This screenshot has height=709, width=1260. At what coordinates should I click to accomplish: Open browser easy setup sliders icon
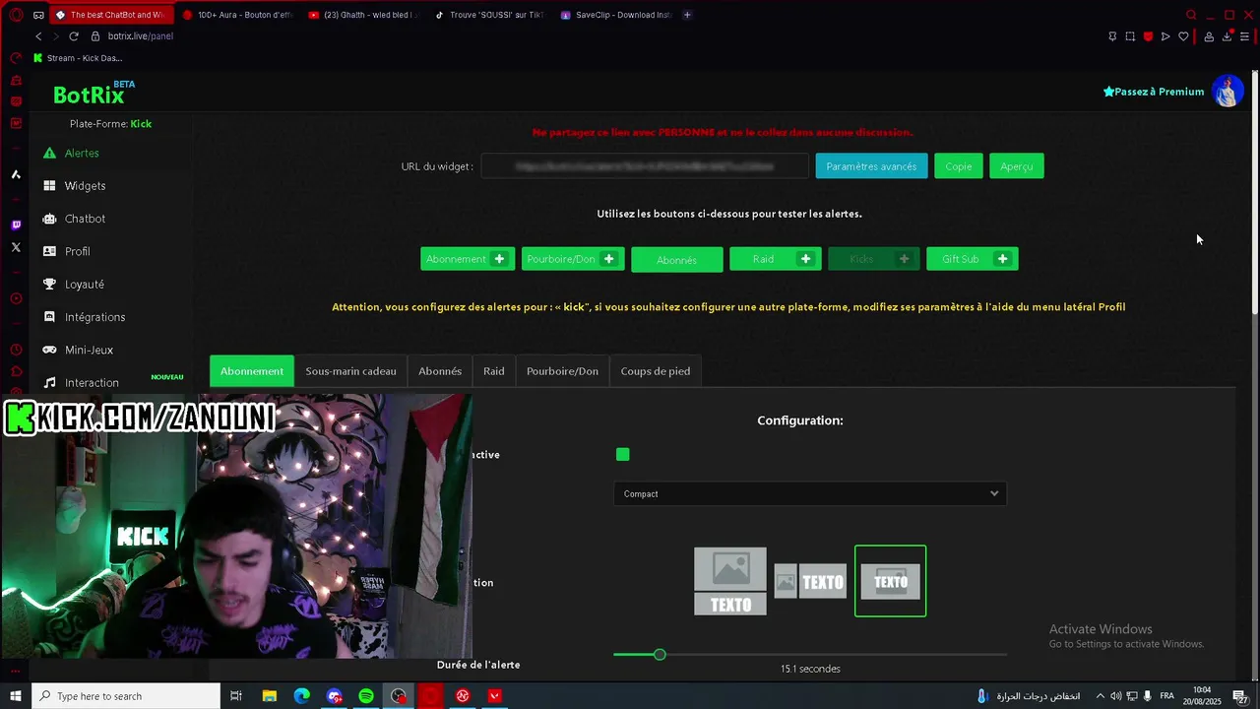click(x=1244, y=36)
